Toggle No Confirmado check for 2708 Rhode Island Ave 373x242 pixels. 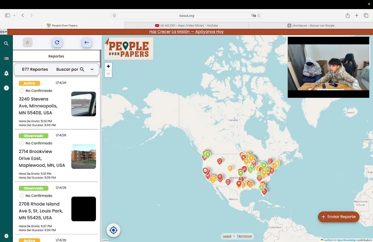point(22,196)
